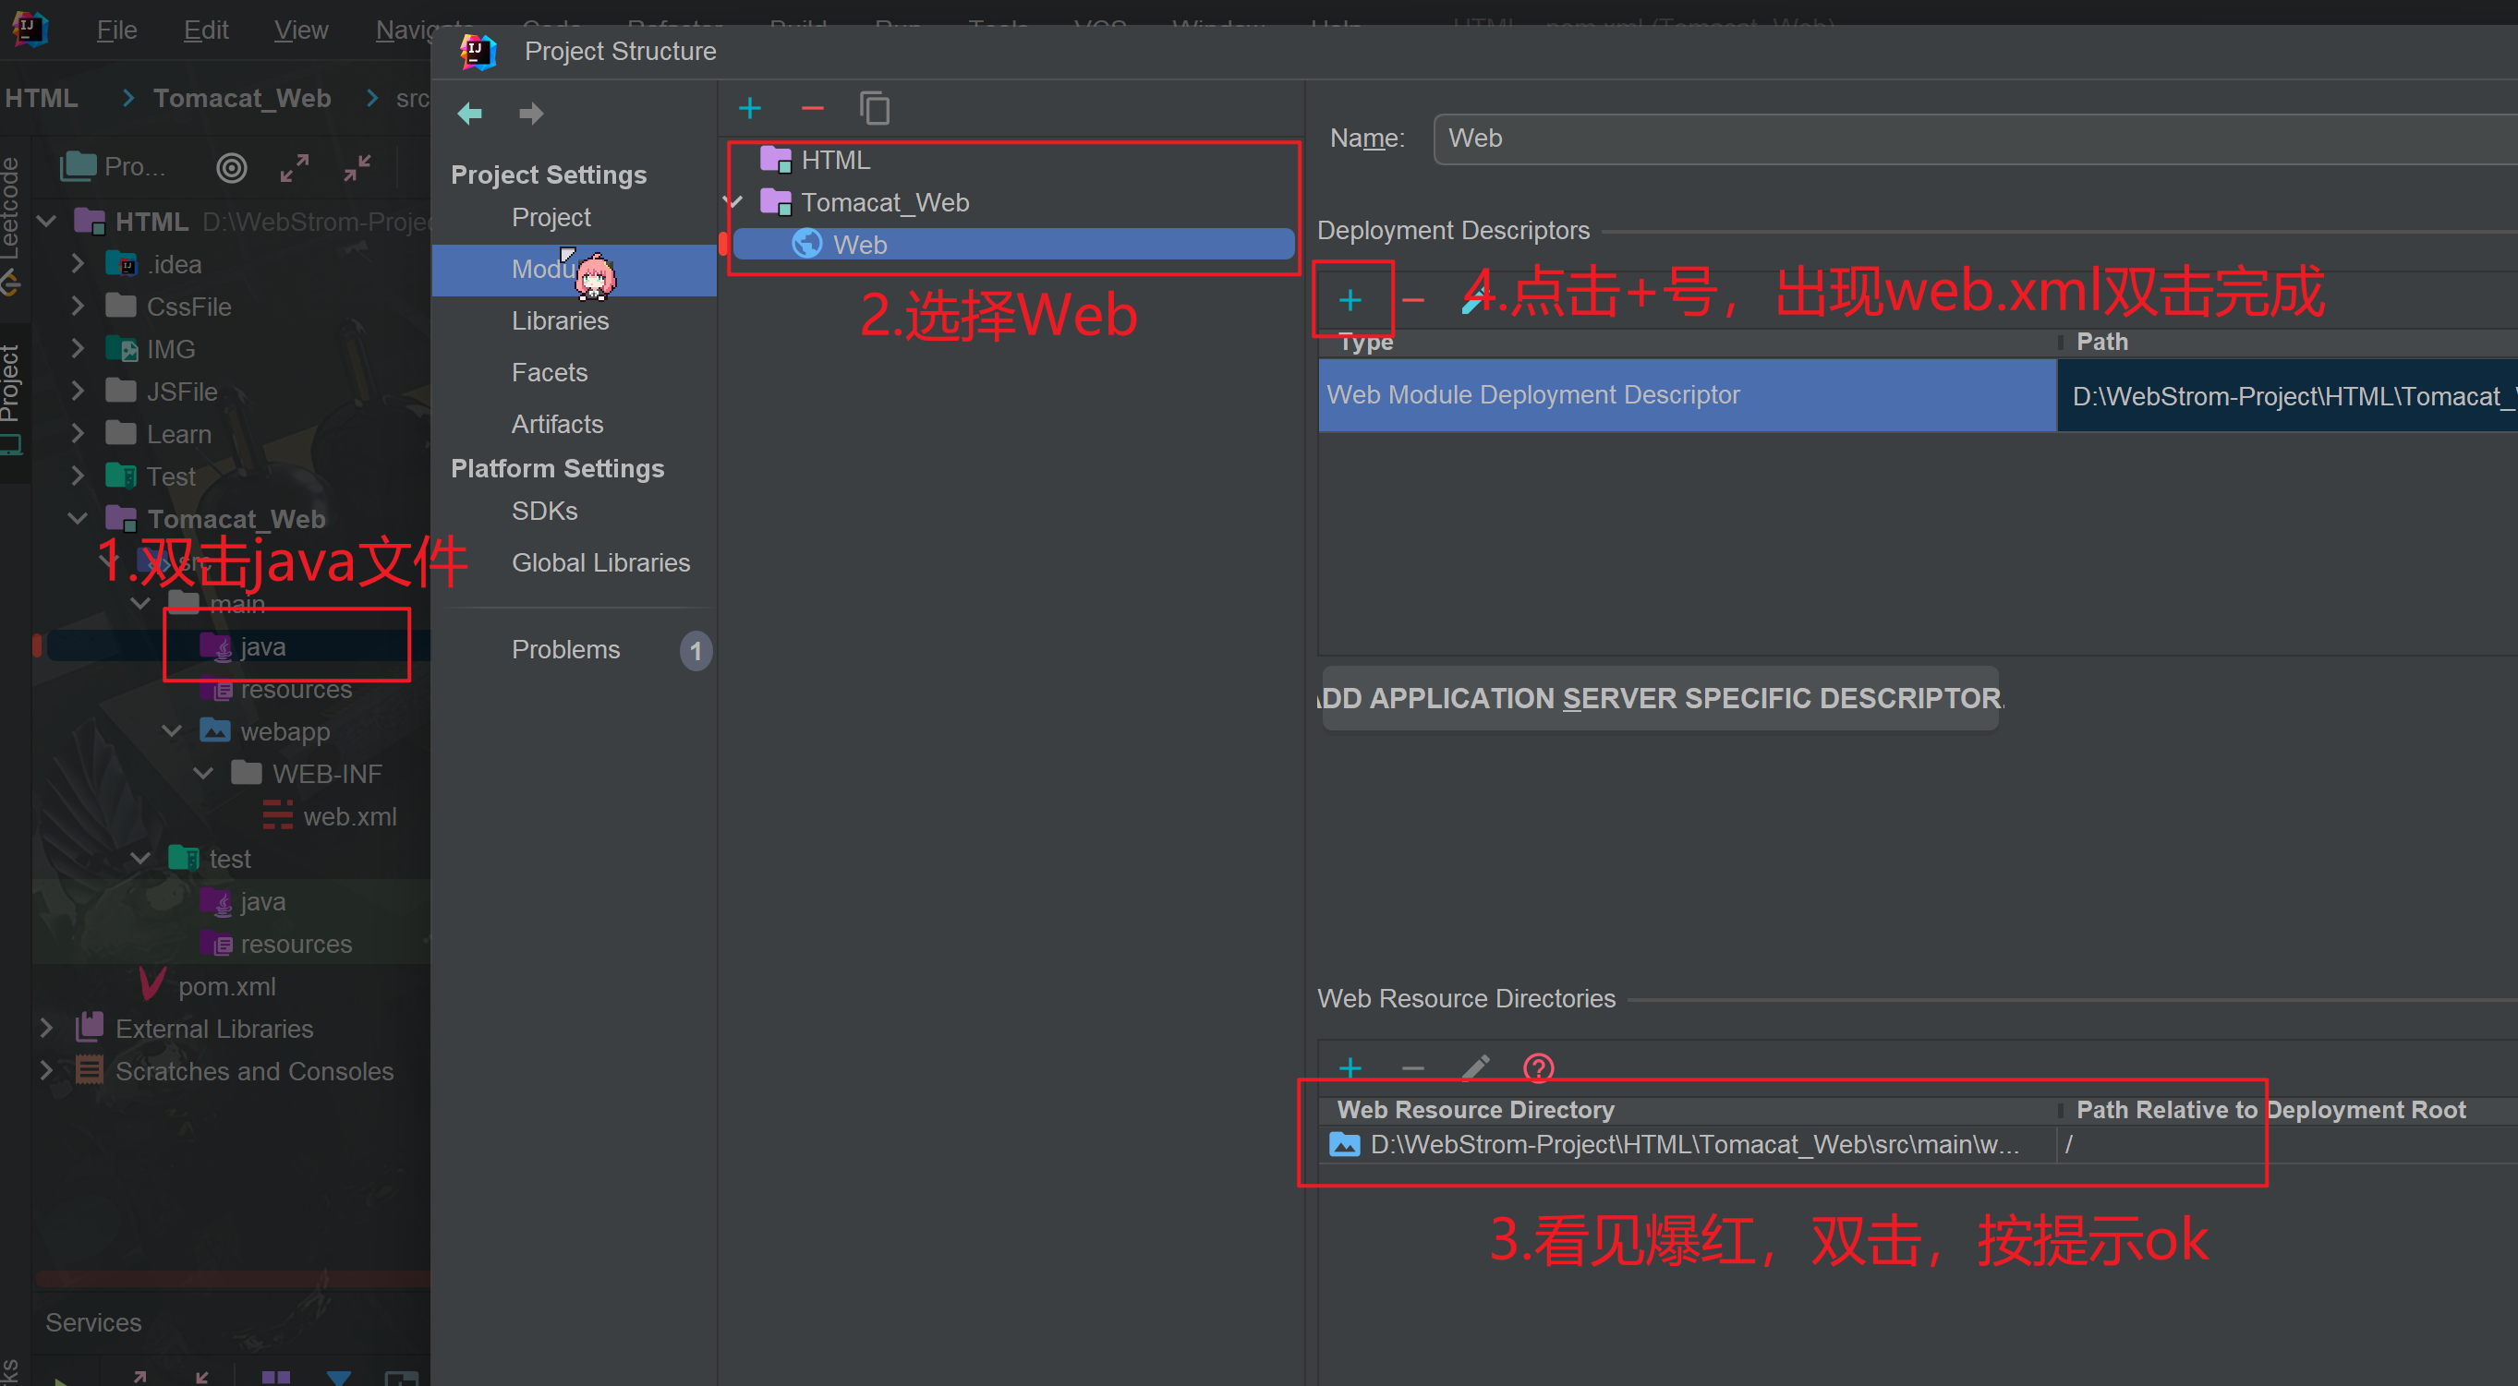Remove deployment descriptor with minus icon
Screen dimensions: 2518x1386
1412,300
